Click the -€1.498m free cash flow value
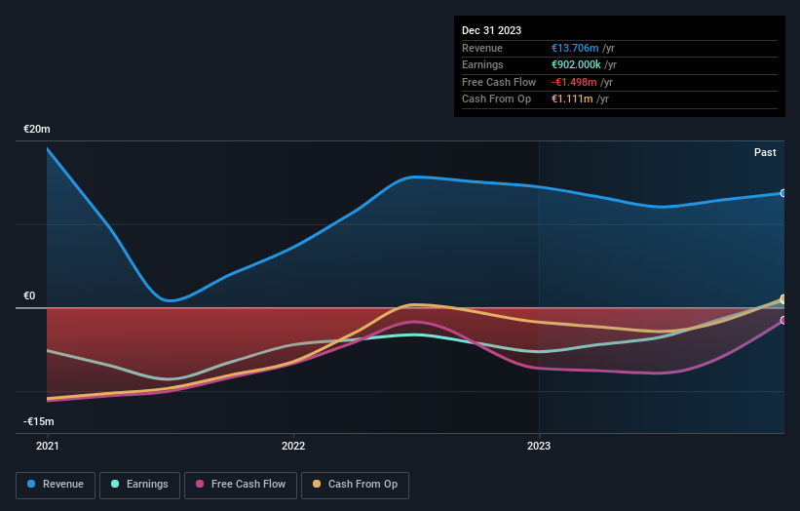This screenshot has height=511, width=800. 574,82
